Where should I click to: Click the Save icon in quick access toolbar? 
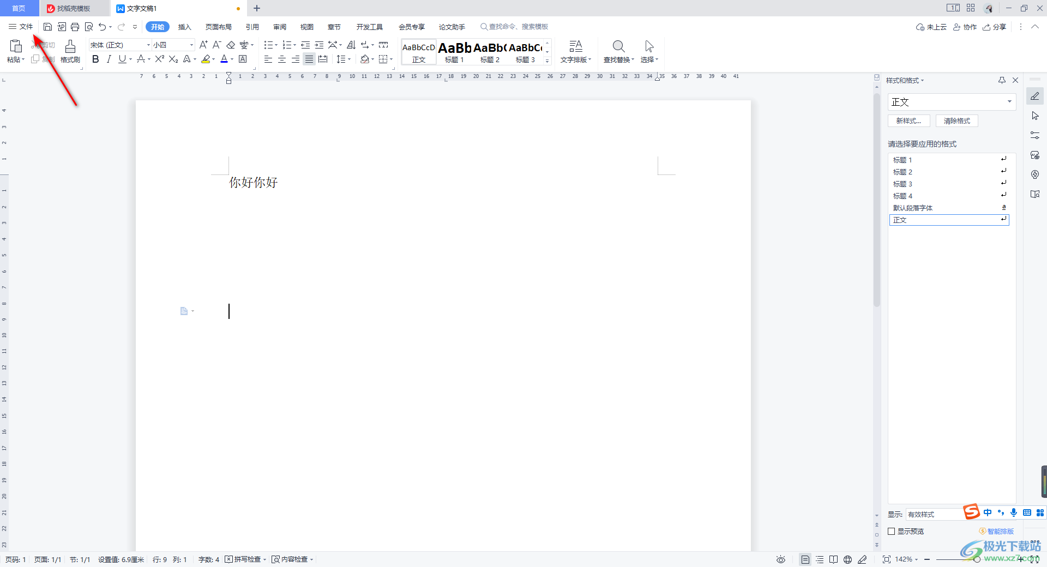tap(47, 27)
